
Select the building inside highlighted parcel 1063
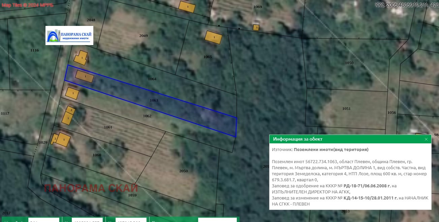(x=84, y=76)
